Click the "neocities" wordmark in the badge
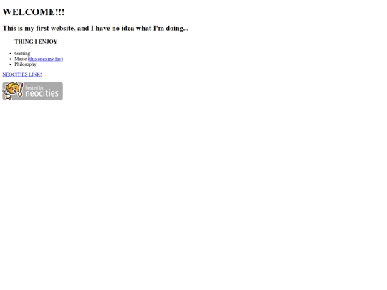The width and height of the screenshot is (387, 290). pos(42,93)
